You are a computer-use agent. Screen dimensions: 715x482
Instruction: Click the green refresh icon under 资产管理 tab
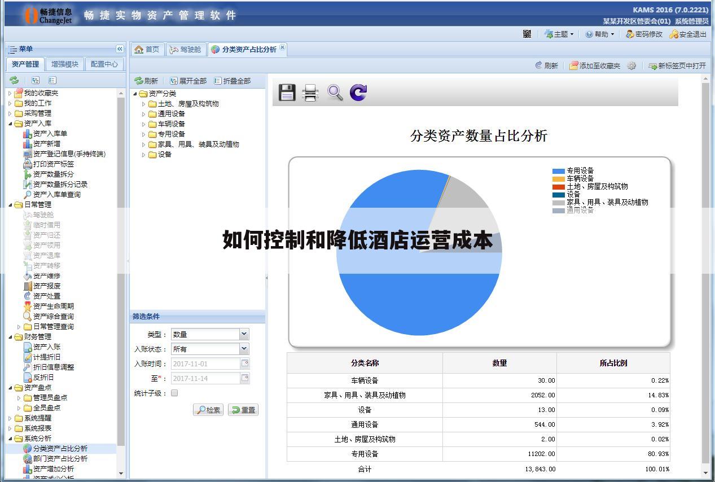[14, 80]
